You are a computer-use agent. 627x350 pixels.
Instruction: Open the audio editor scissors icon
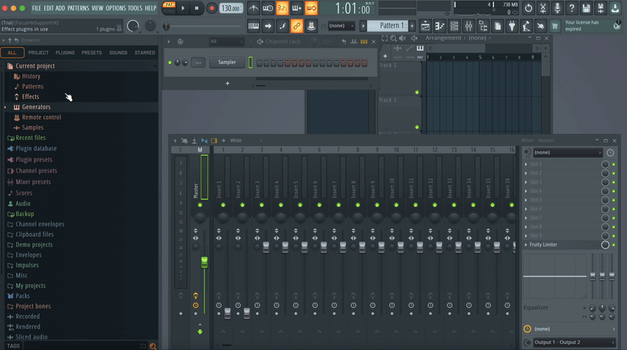pos(542,8)
